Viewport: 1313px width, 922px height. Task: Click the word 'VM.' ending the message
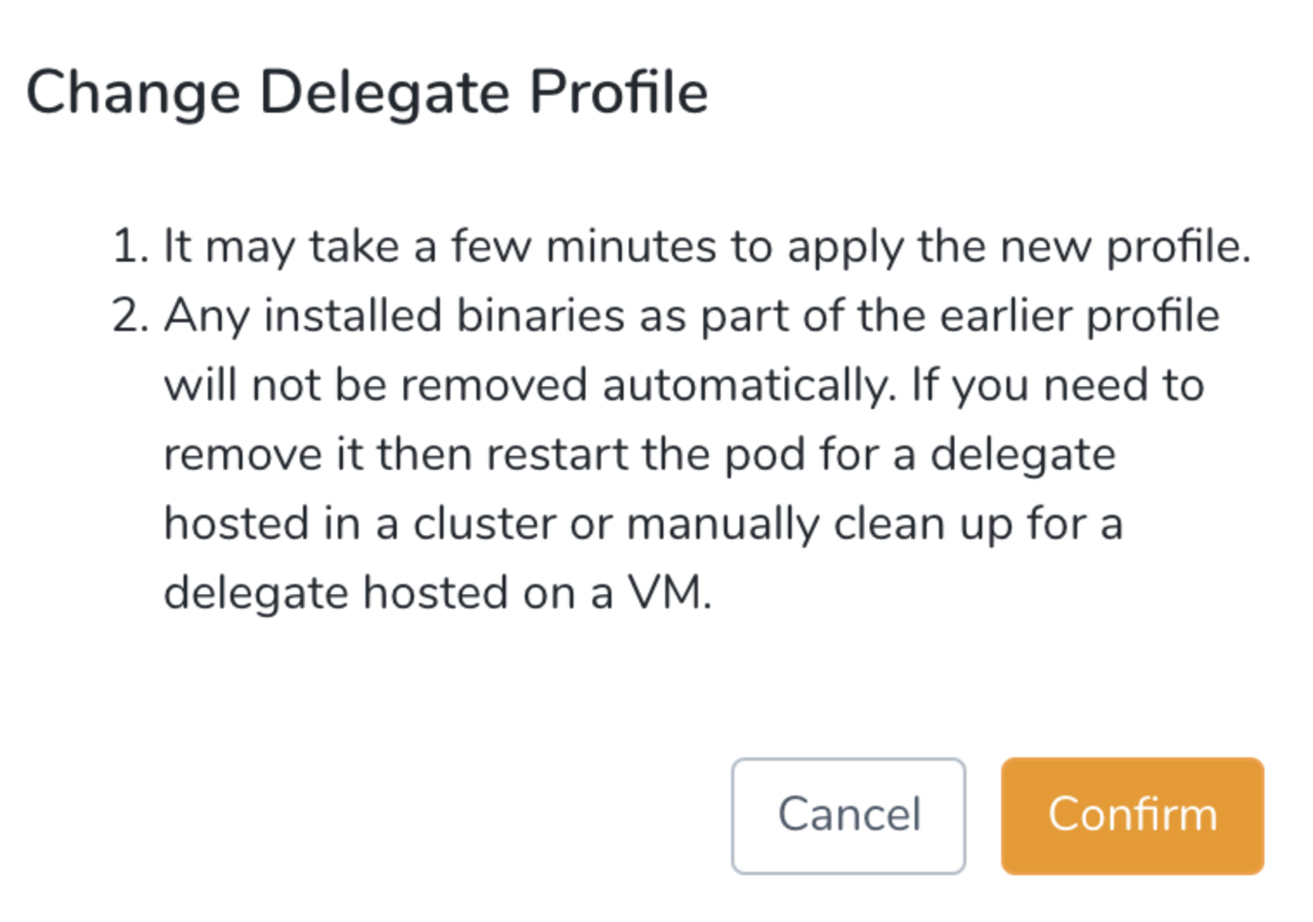(x=670, y=594)
